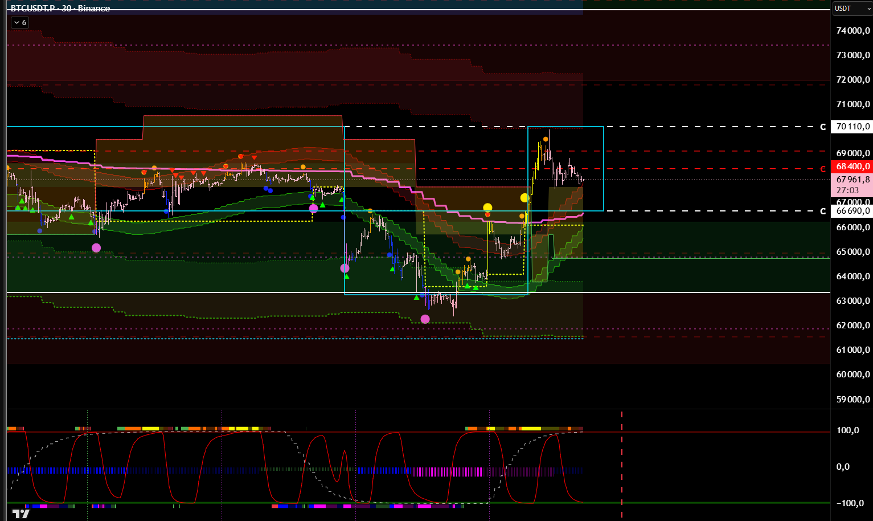
Task: Open the USDT currency dropdown
Action: coord(851,9)
